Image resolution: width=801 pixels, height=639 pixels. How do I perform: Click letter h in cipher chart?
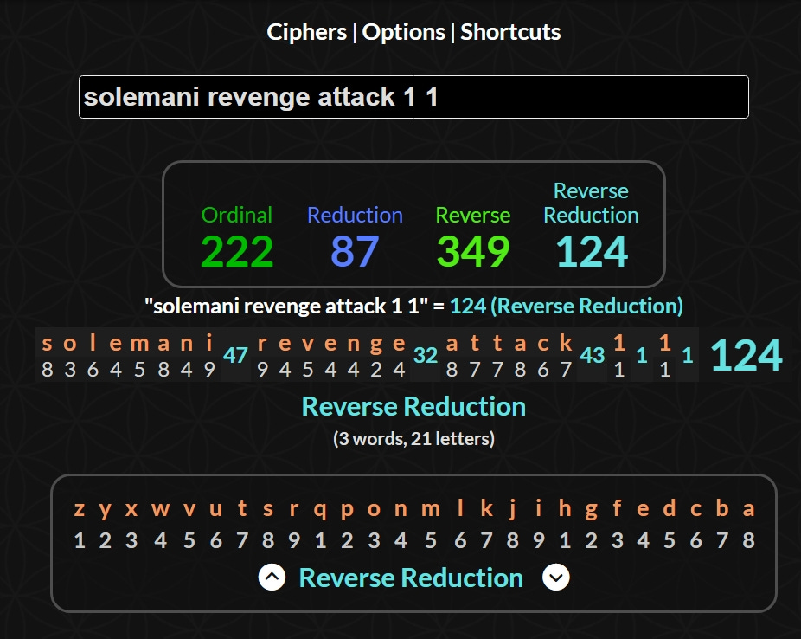pos(565,508)
